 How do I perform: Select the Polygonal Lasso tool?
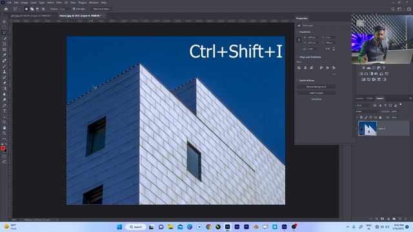point(5,32)
